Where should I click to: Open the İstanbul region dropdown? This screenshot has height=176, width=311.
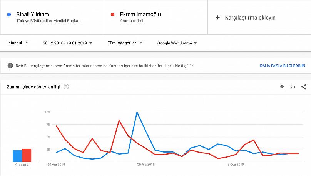tap(18, 43)
